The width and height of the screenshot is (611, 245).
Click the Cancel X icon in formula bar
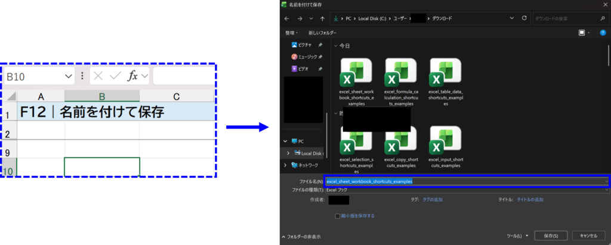tap(98, 76)
